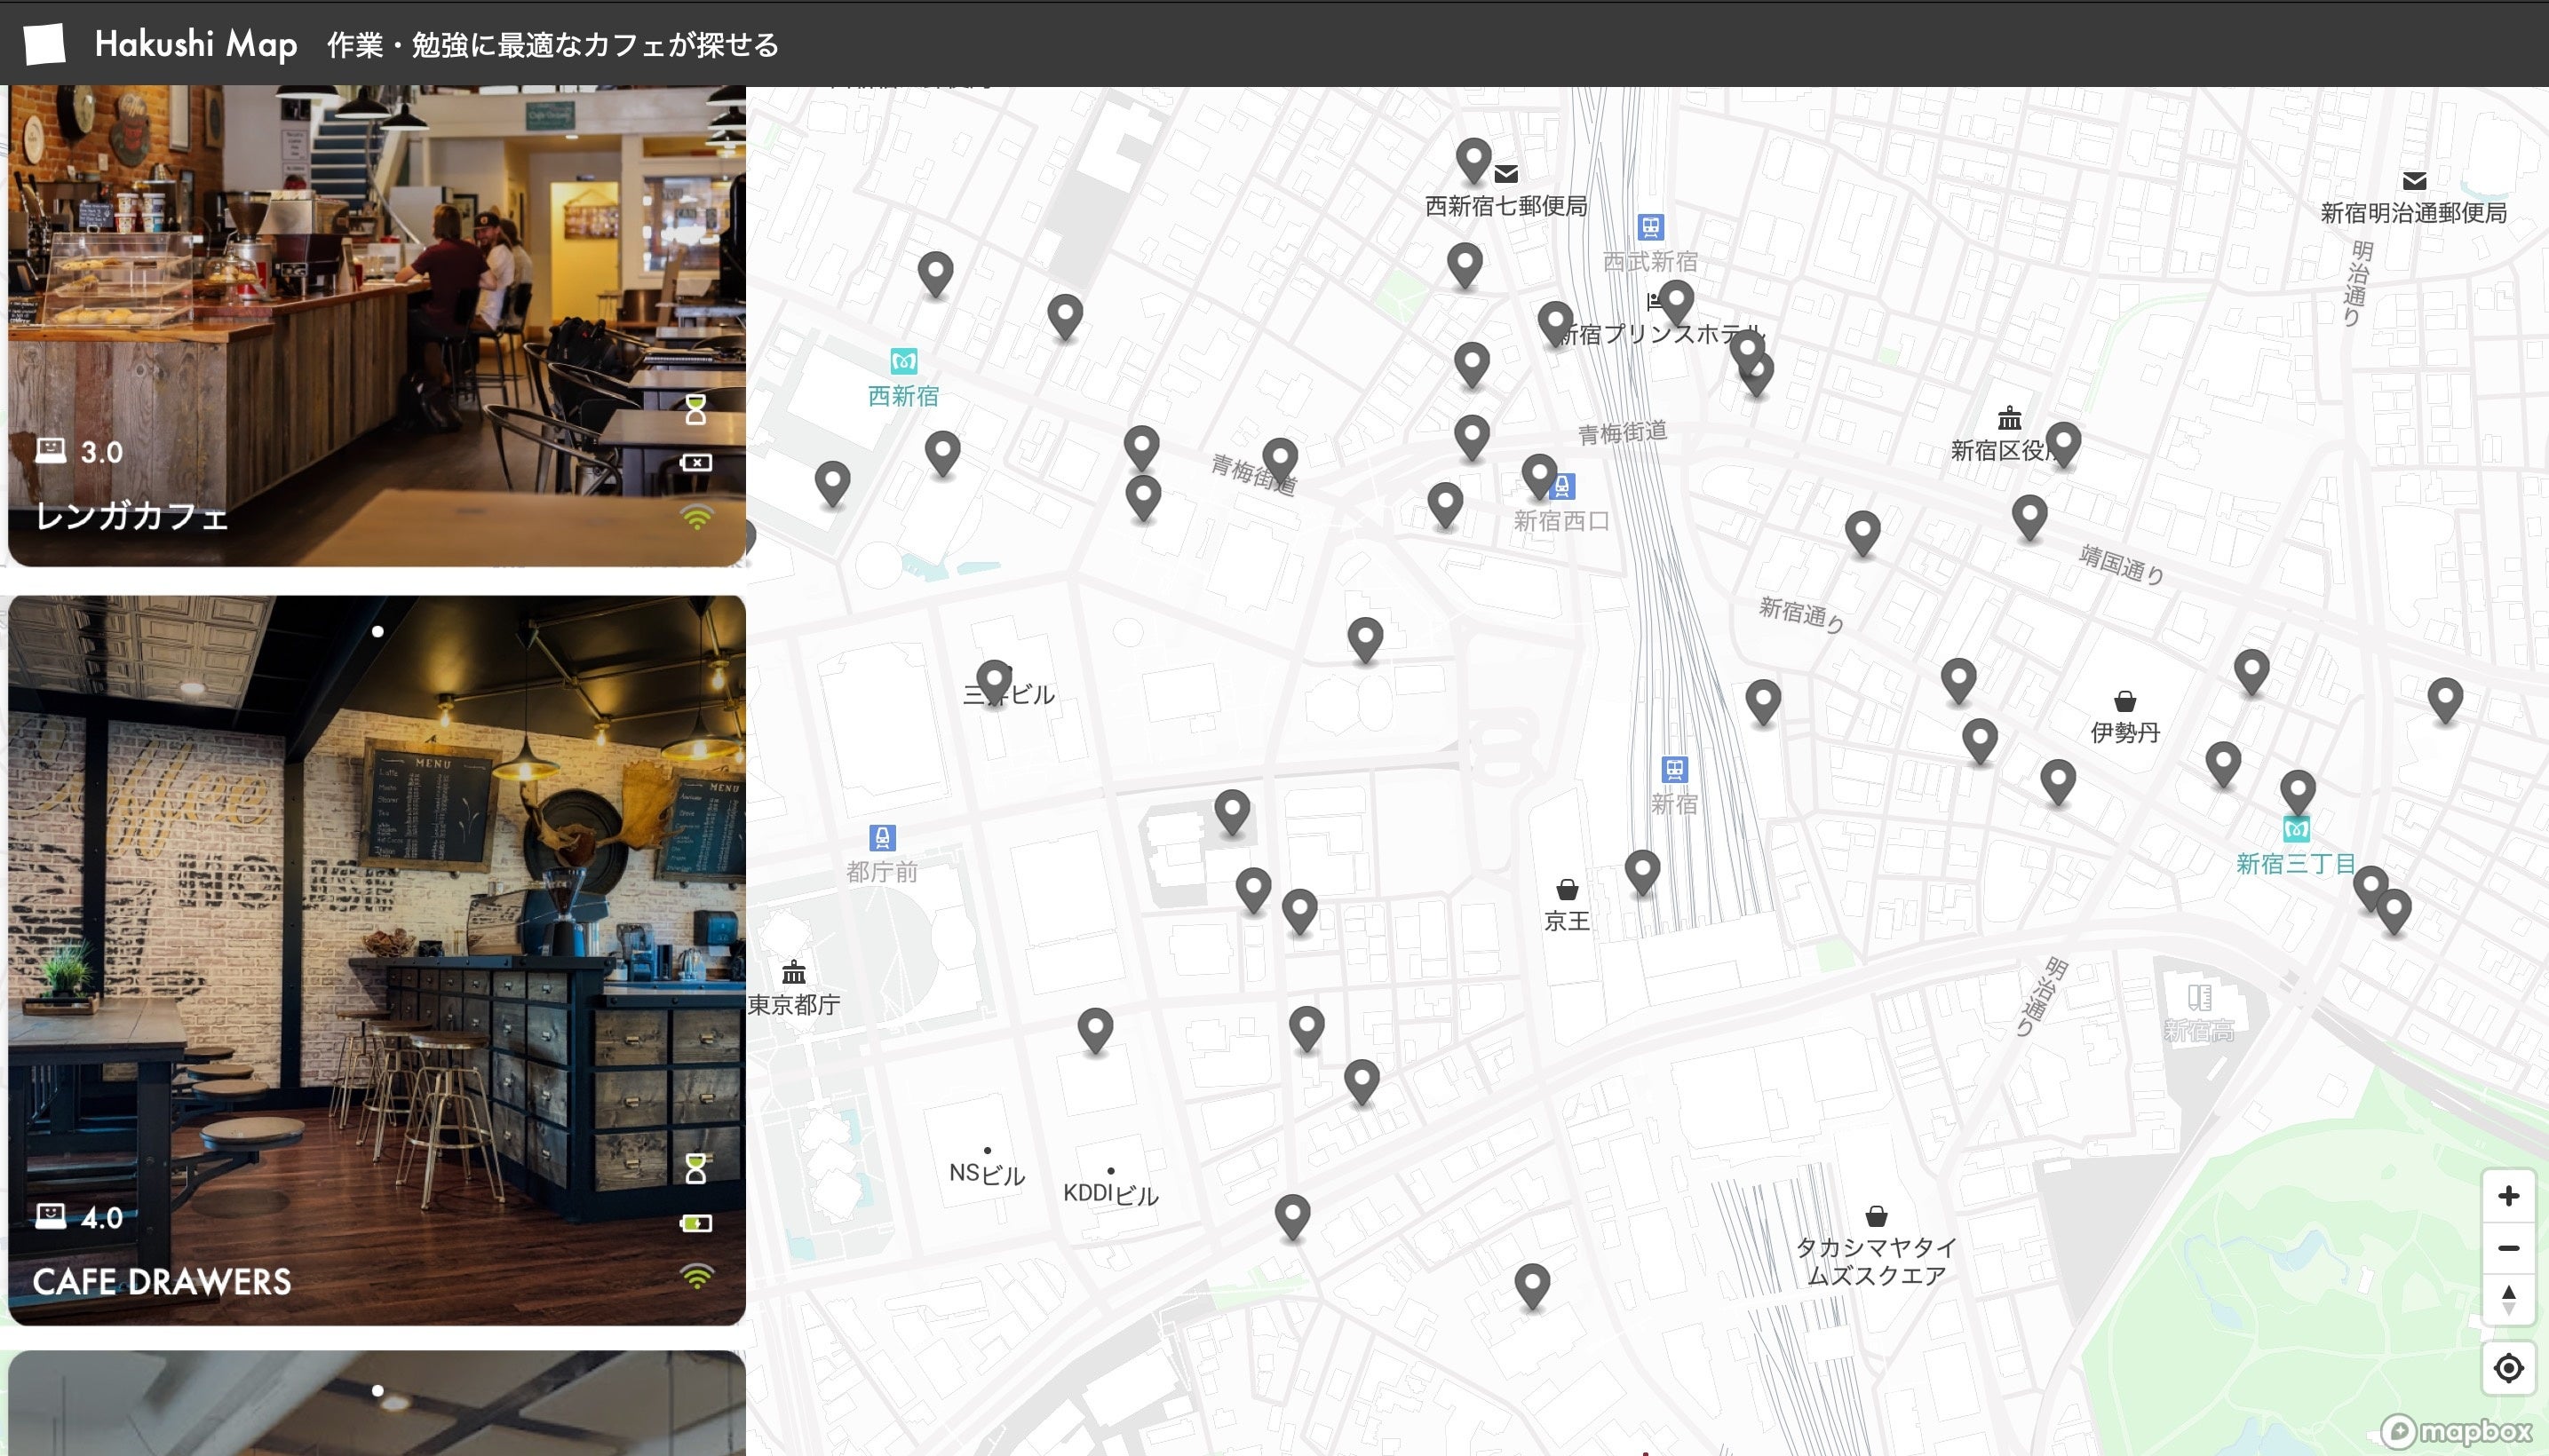Image resolution: width=2549 pixels, height=1456 pixels.
Task: Click hourglass icon on CAFE DRAWERS card
Action: pyautogui.click(x=696, y=1167)
